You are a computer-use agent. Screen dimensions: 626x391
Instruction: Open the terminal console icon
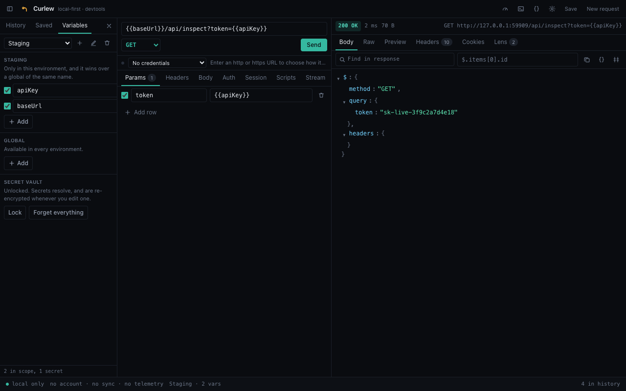tap(521, 9)
